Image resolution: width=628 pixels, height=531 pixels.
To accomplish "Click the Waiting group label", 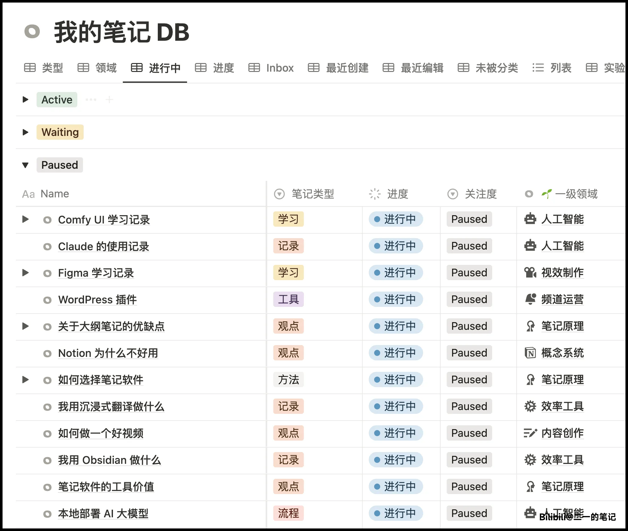I will click(60, 132).
